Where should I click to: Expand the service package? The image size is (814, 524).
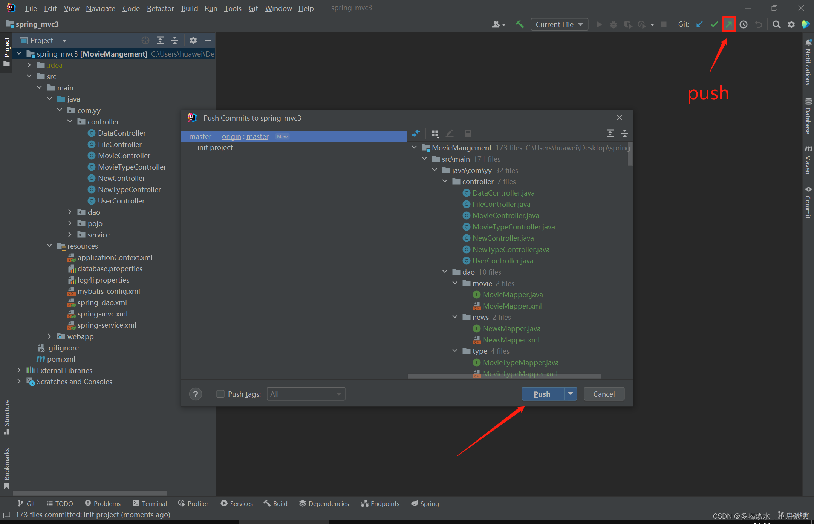click(x=70, y=235)
